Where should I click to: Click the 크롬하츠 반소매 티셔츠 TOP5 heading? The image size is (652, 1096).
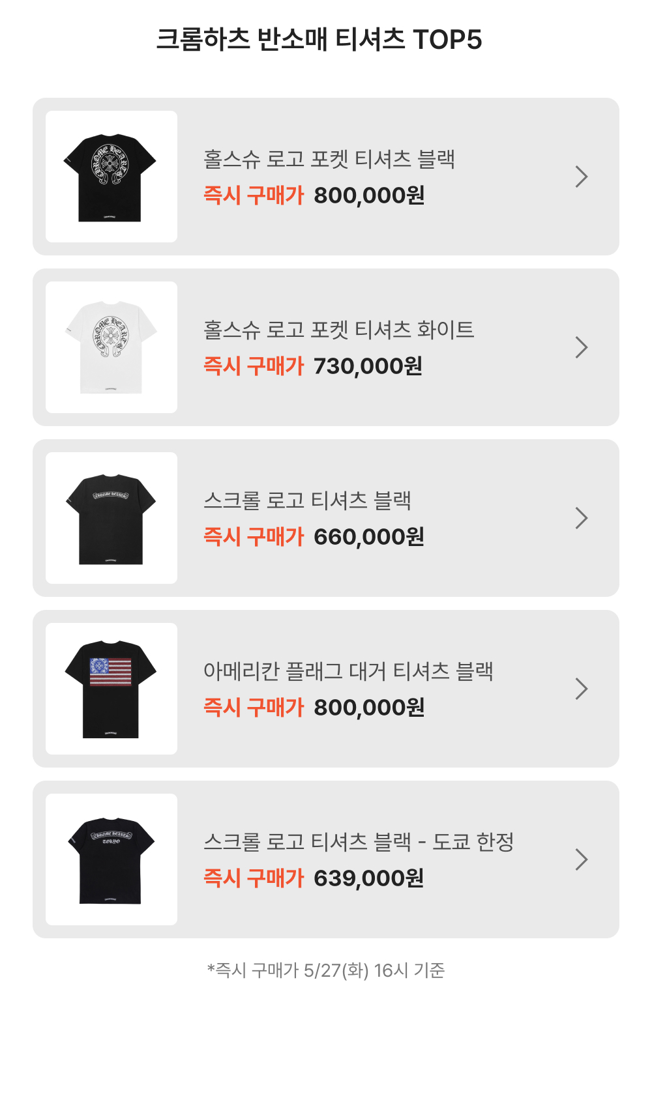point(319,40)
